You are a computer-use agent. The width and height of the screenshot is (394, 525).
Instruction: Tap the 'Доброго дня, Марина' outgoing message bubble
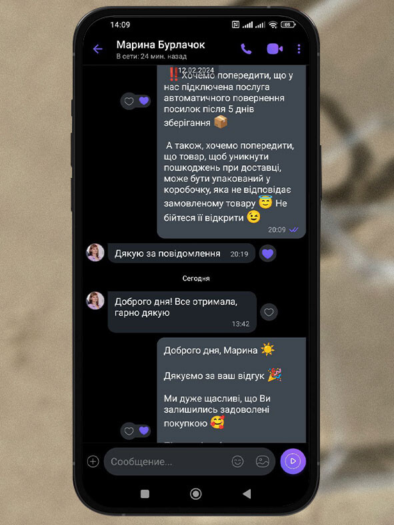click(x=231, y=390)
